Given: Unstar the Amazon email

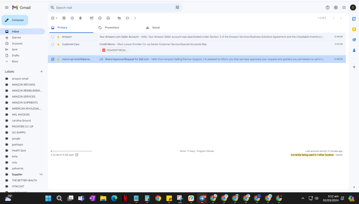Looking at the screenshot, I should click(x=58, y=37).
